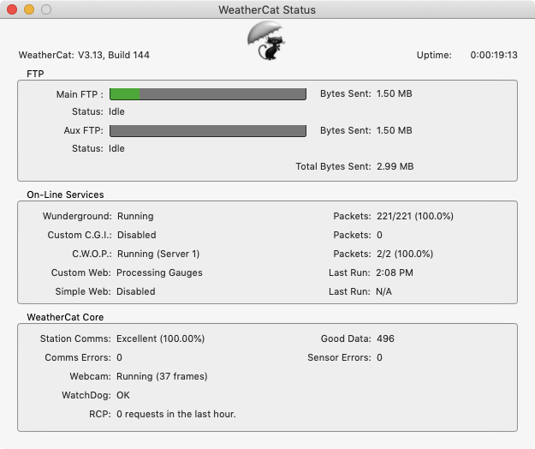Click Simple Web status Disabled
This screenshot has width=535, height=449.
pos(136,291)
